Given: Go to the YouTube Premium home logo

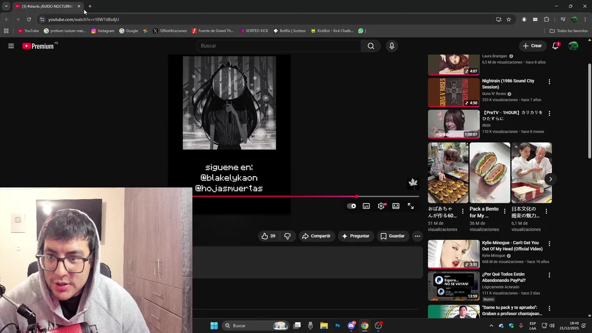Looking at the screenshot, I should 38,46.
